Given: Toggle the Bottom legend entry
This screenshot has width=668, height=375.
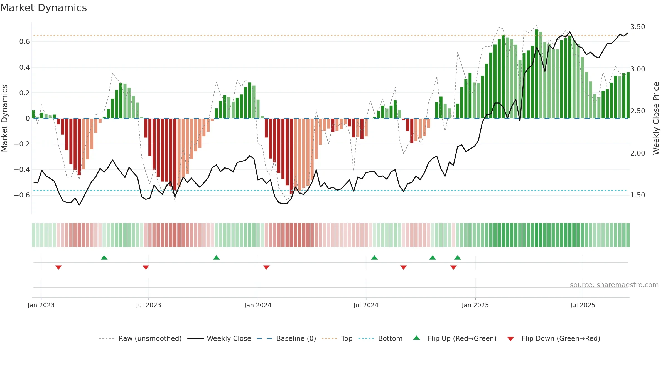Looking at the screenshot, I should pos(380,338).
